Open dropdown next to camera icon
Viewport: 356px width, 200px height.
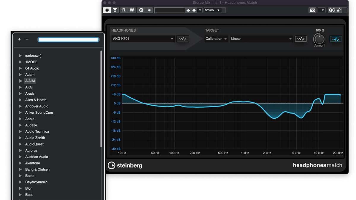tap(322, 10)
